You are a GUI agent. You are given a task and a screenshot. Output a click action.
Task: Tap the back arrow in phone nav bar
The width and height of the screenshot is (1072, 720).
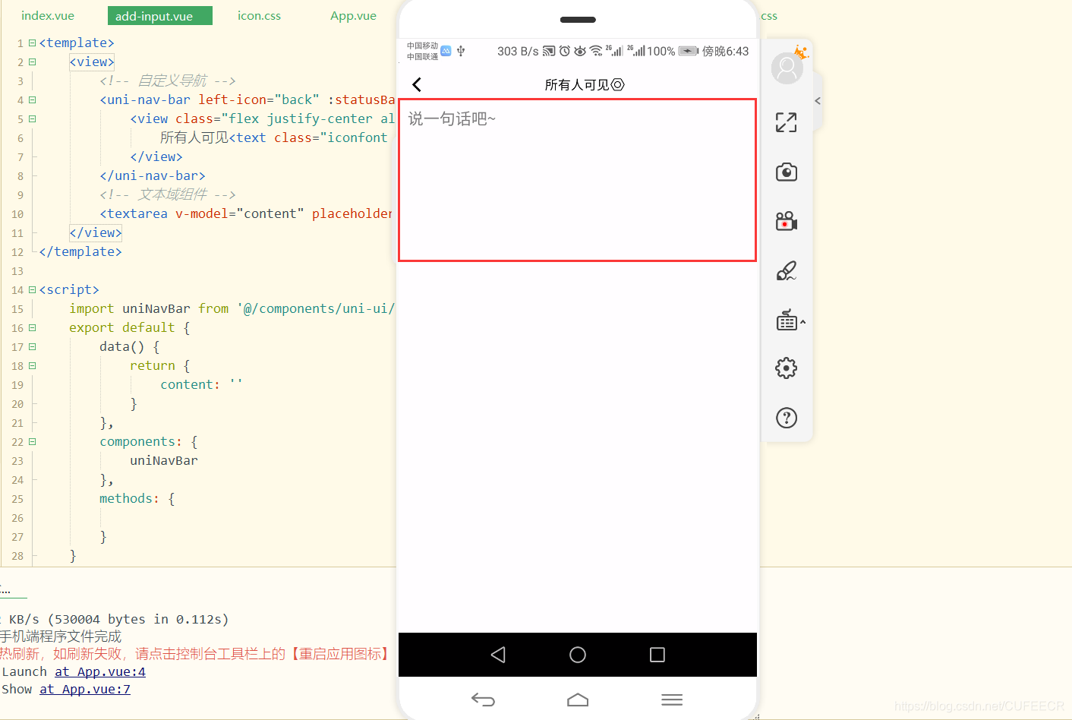point(417,84)
